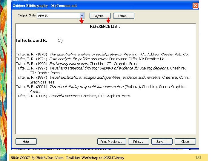Select the 1970 quantitative analysis of social problems reference

tap(102, 54)
